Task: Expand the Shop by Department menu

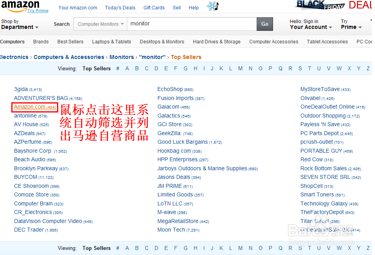Action: point(20,24)
